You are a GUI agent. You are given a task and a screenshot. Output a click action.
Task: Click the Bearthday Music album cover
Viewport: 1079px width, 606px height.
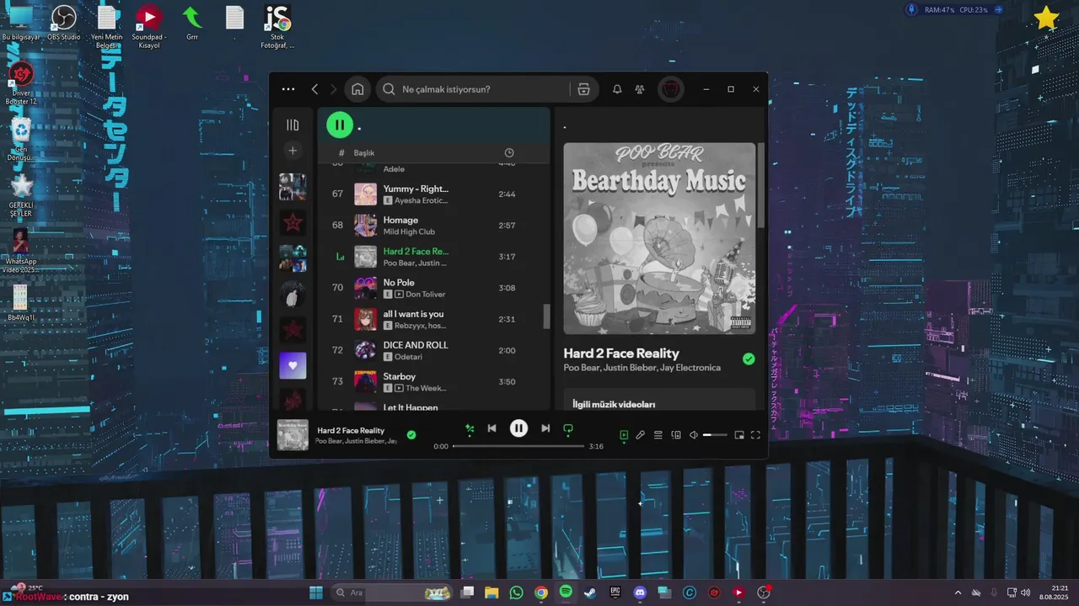[x=659, y=238]
